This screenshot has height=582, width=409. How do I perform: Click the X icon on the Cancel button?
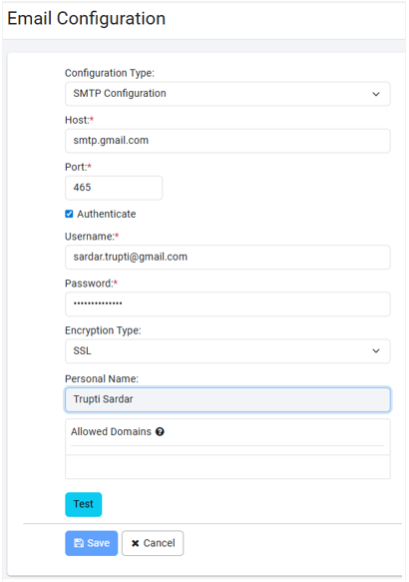(x=136, y=543)
